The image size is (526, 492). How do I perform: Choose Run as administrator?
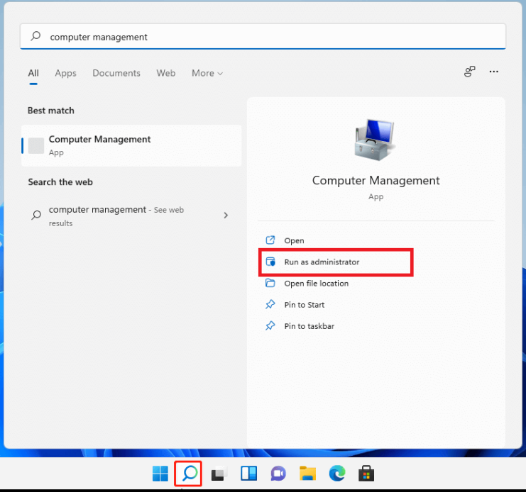pos(322,262)
